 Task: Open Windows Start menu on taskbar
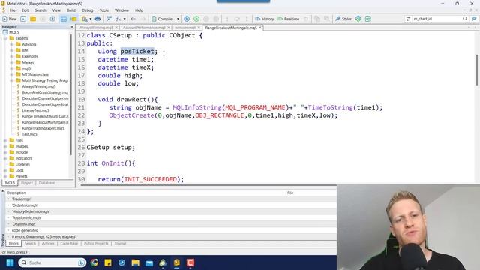pyautogui.click(x=10, y=262)
